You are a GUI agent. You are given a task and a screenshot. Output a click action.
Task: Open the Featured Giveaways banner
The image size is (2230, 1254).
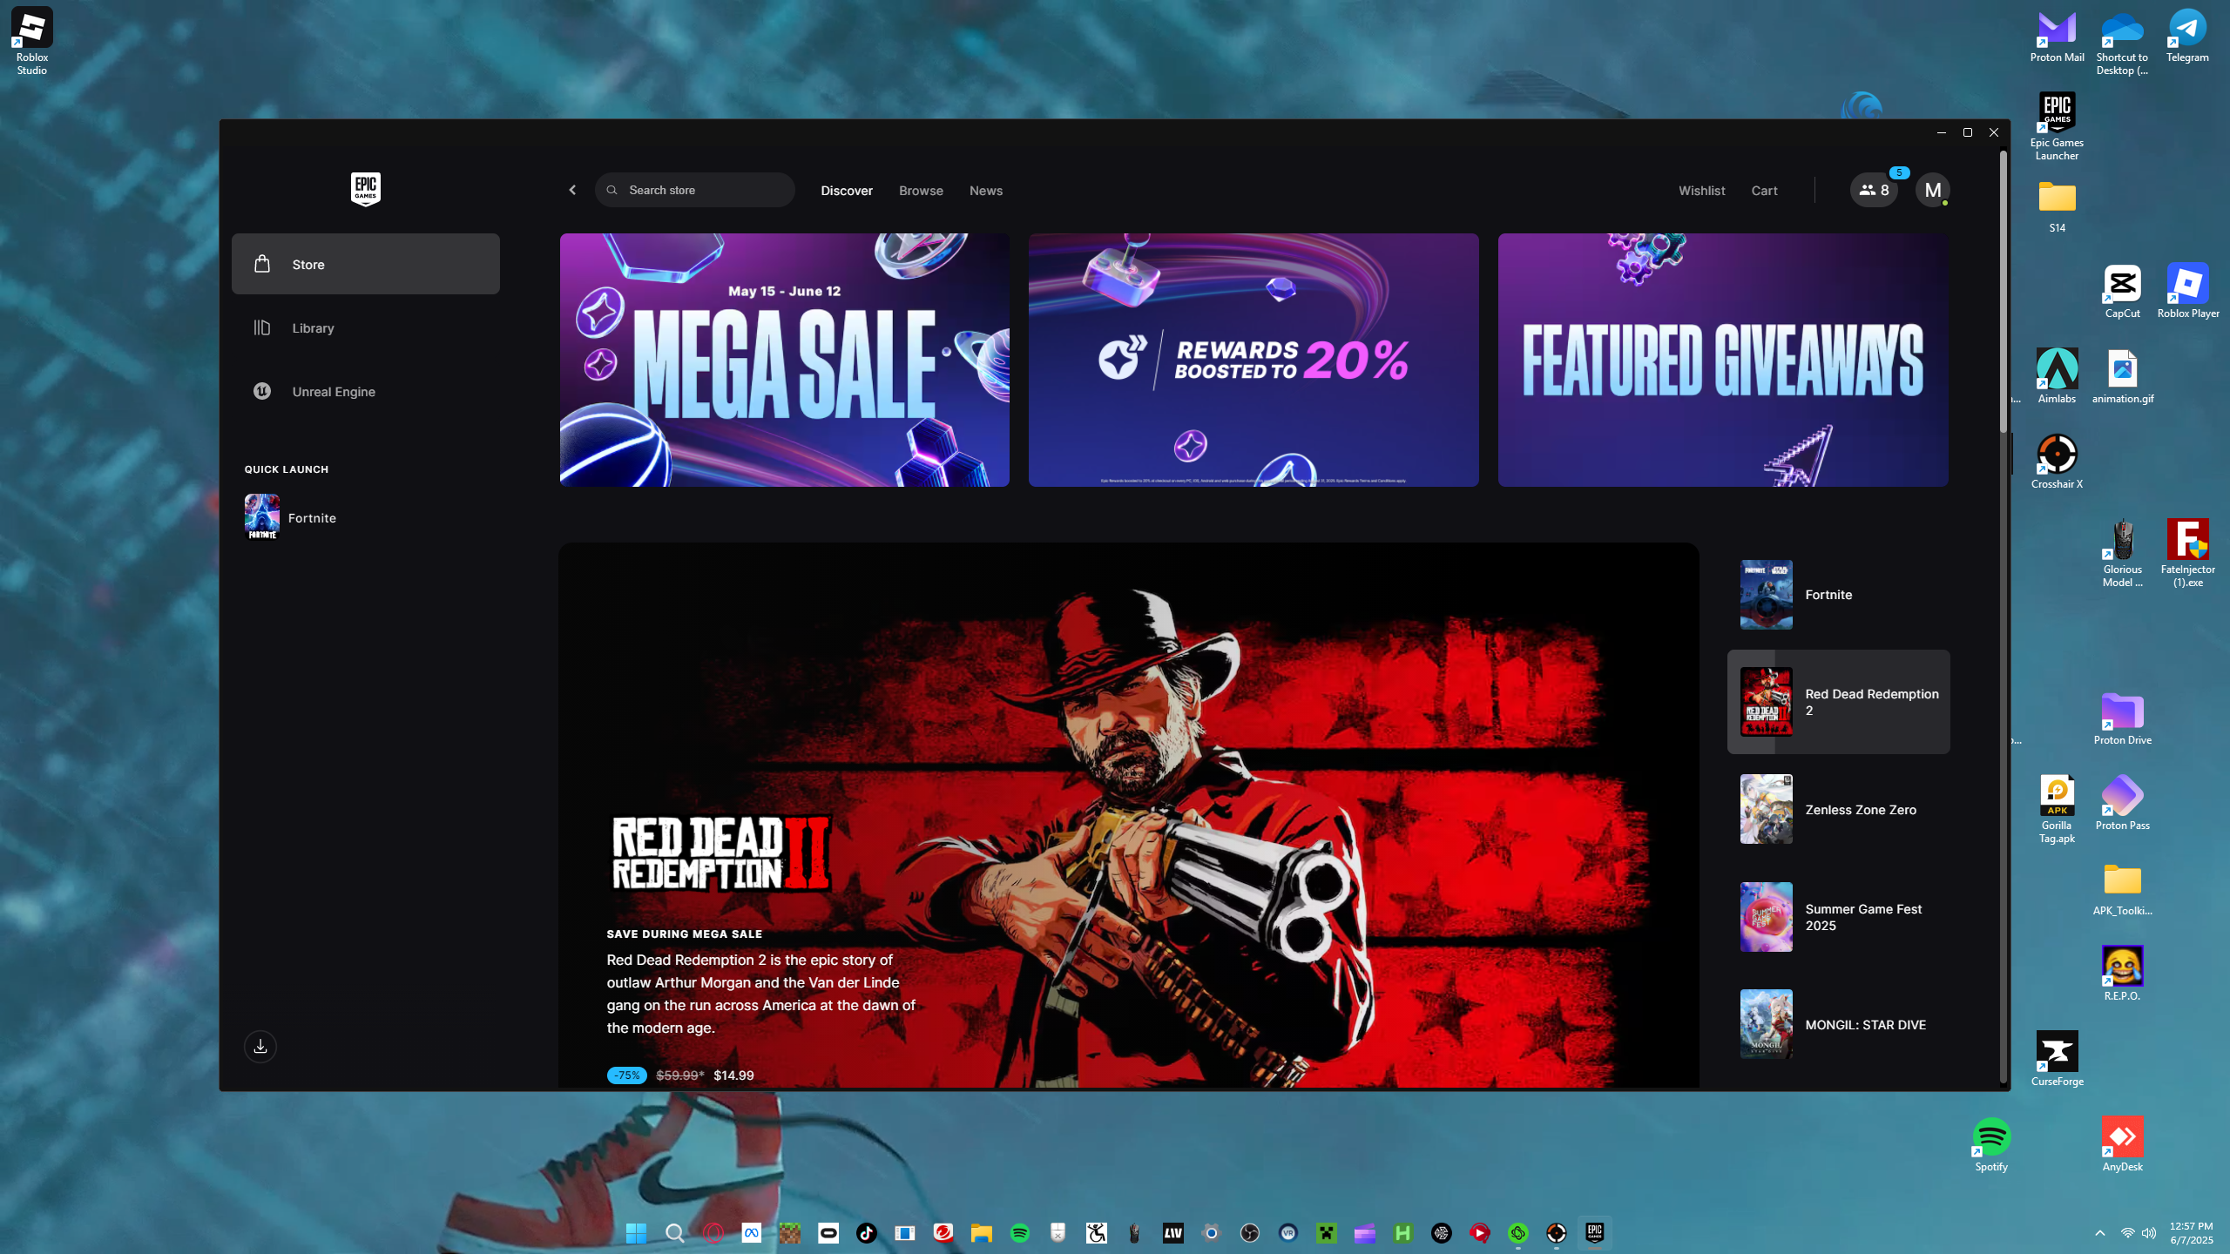[x=1722, y=360]
